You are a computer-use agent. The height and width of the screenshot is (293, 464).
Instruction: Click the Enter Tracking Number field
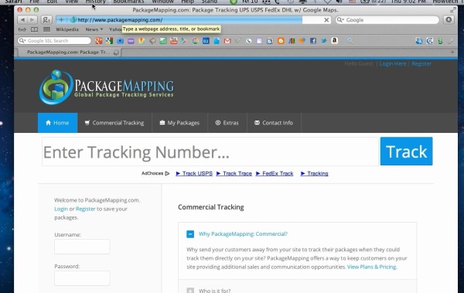click(210, 152)
